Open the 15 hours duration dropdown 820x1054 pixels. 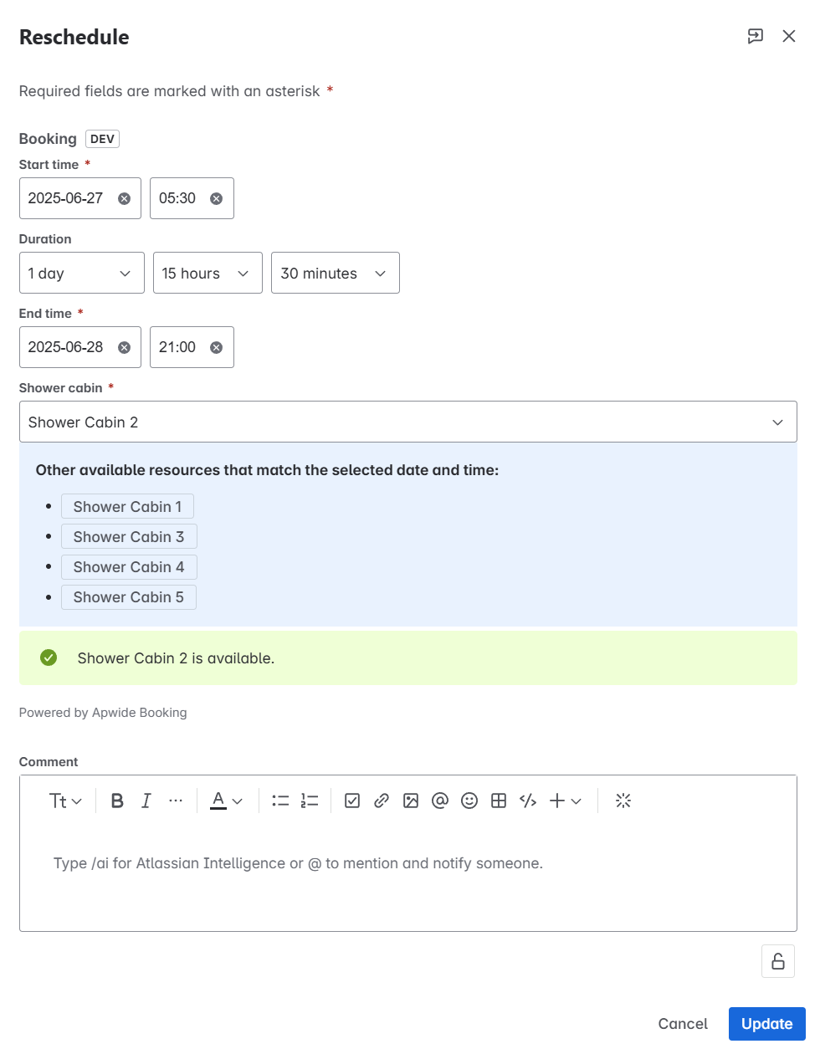207,274
